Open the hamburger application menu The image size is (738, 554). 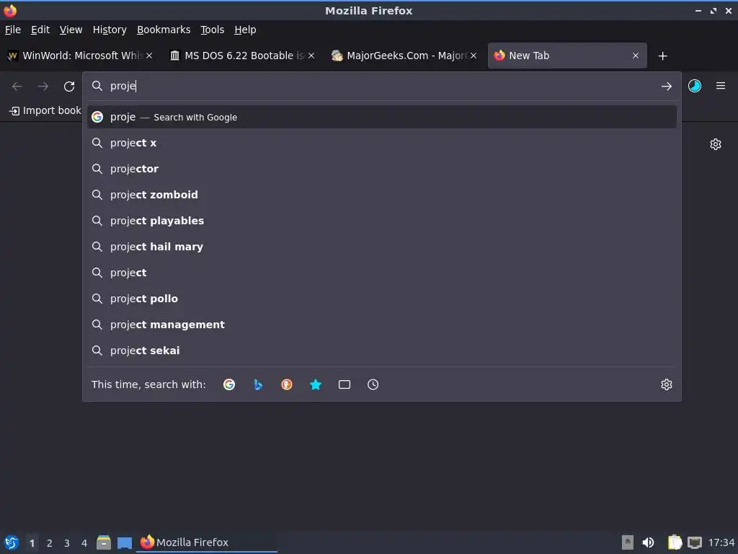click(721, 86)
